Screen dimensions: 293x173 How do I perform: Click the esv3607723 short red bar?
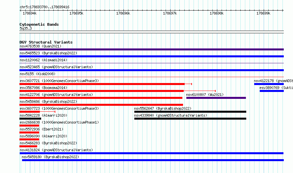[x=30, y=112]
